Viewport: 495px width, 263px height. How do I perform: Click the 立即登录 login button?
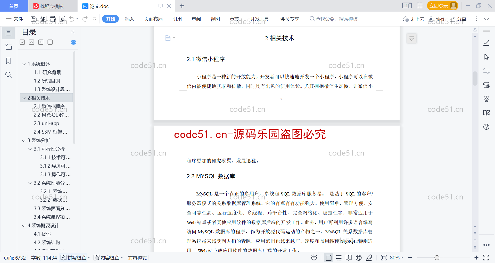pyautogui.click(x=442, y=6)
